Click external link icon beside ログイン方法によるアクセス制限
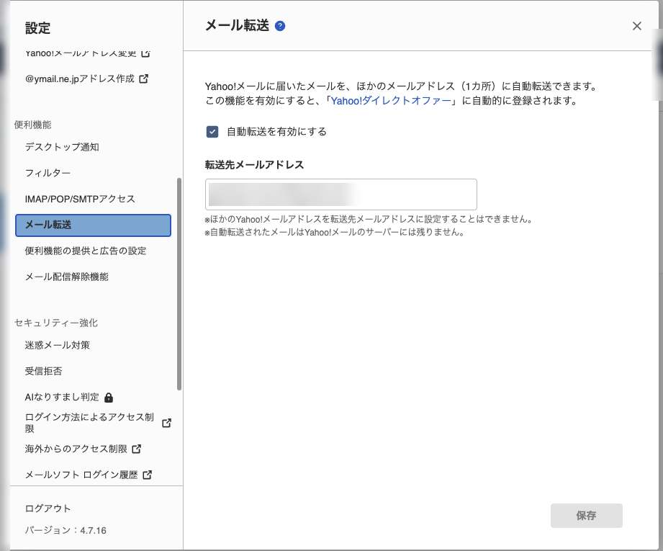 point(166,423)
